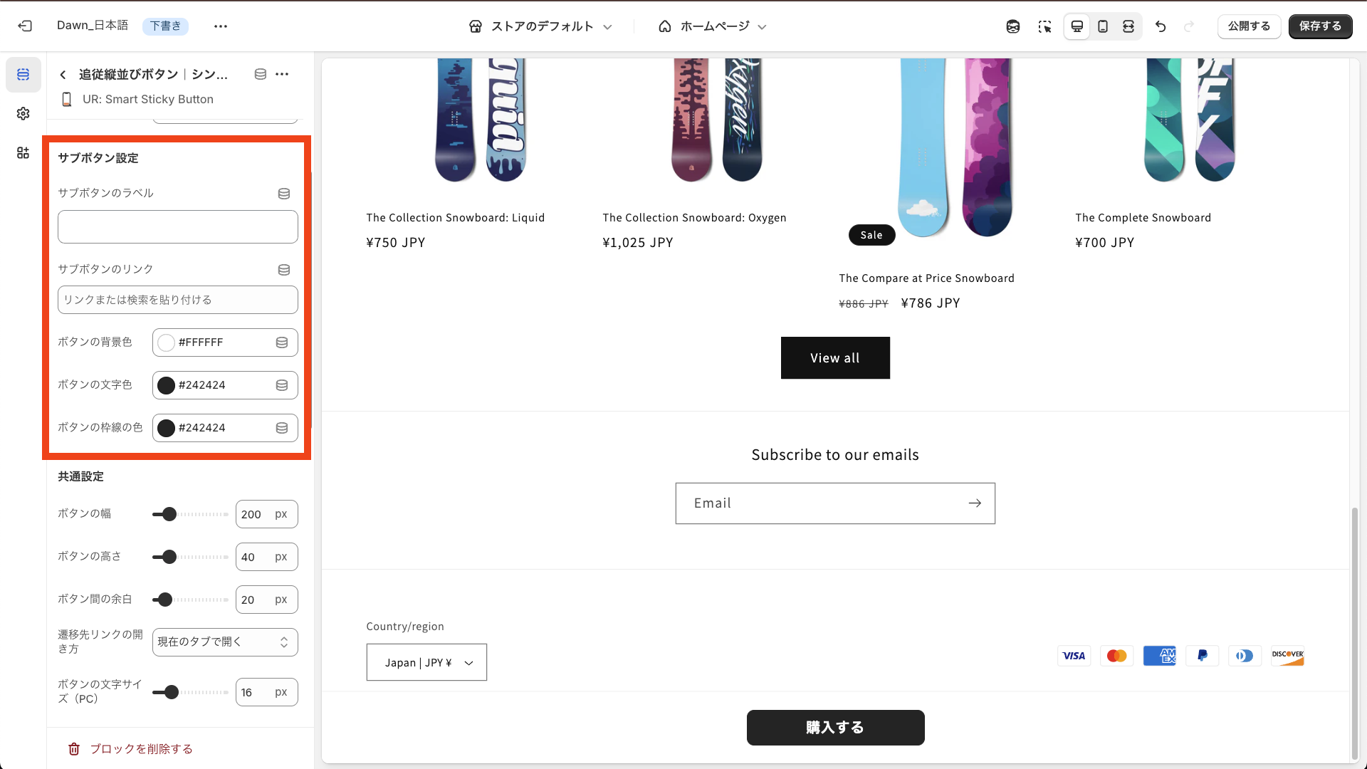1367x769 pixels.
Task: Select the sections panel in the sidebar
Action: 23,74
